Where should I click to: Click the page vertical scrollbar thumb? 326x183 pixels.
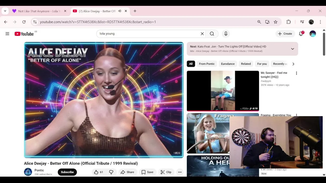[x=324, y=44]
